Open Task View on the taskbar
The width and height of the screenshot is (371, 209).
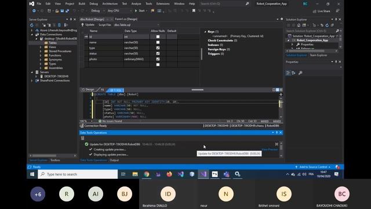click(x=123, y=174)
